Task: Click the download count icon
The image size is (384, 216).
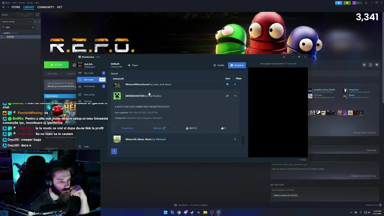Action: click(x=187, y=128)
